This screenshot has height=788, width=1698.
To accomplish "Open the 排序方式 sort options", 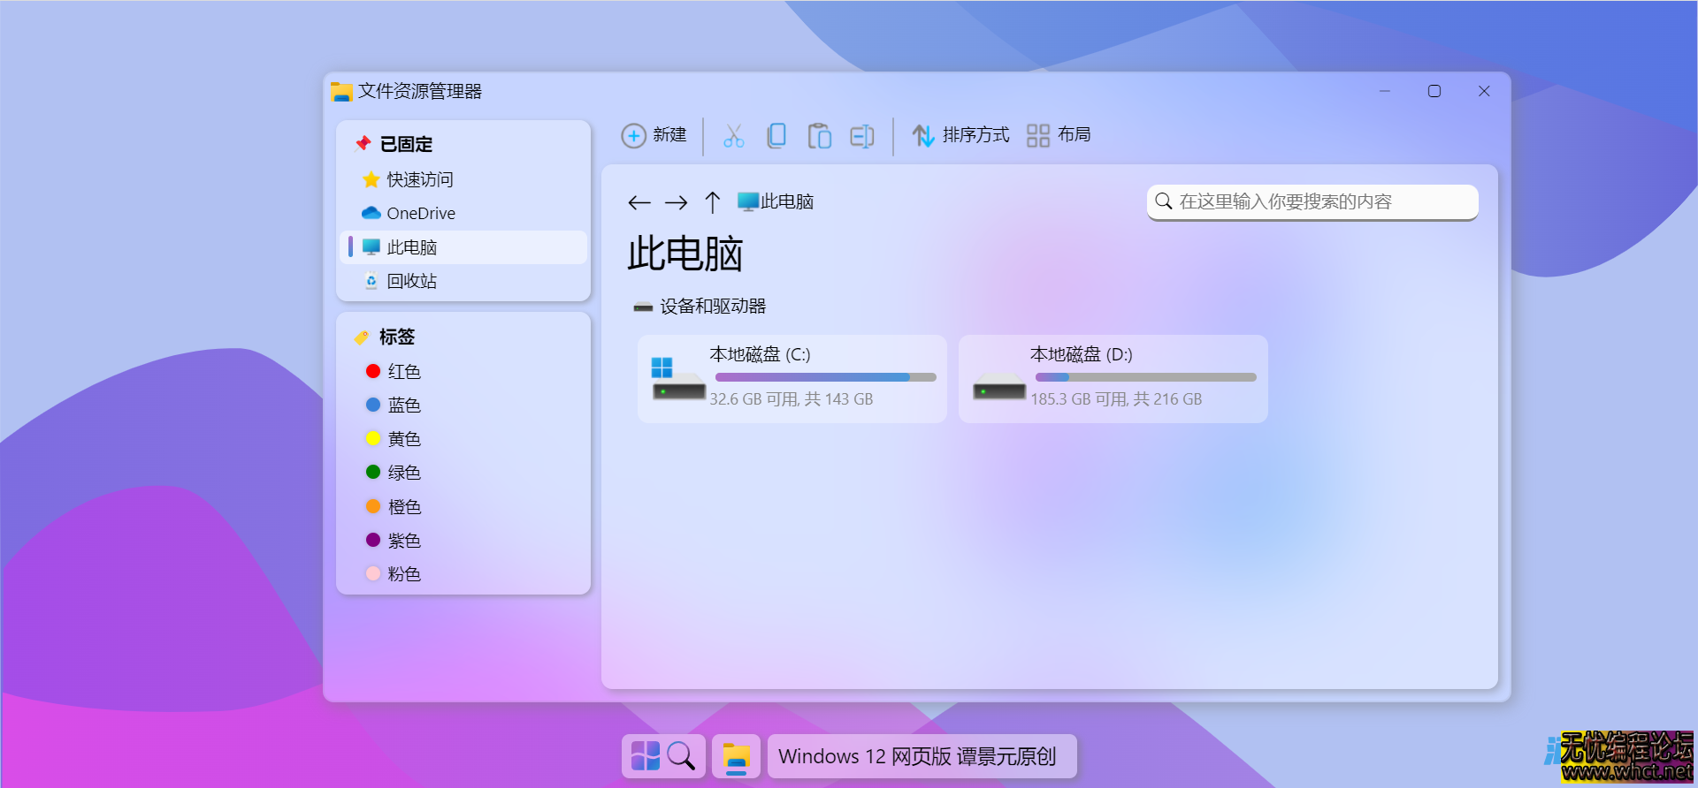I will click(960, 135).
